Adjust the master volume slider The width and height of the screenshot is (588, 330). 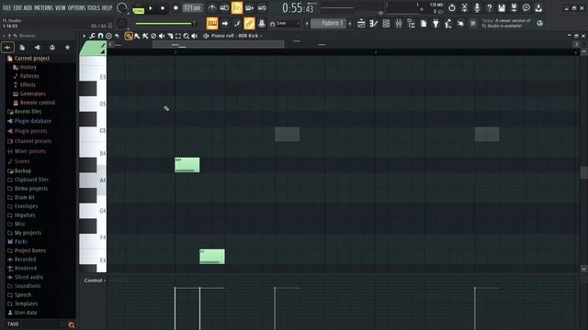165,24
